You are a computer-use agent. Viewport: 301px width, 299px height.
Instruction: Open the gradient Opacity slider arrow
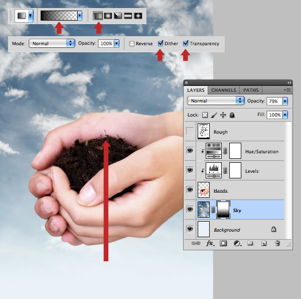pyautogui.click(x=116, y=43)
